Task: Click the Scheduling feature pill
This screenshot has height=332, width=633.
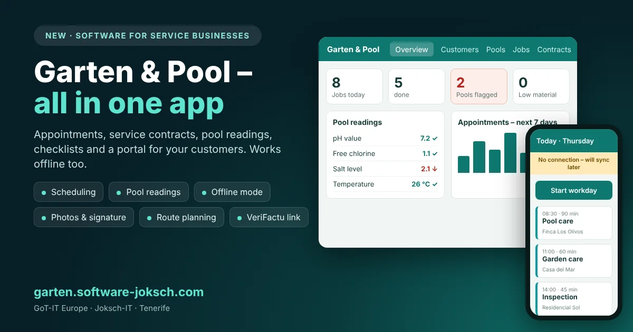Action: pos(68,192)
